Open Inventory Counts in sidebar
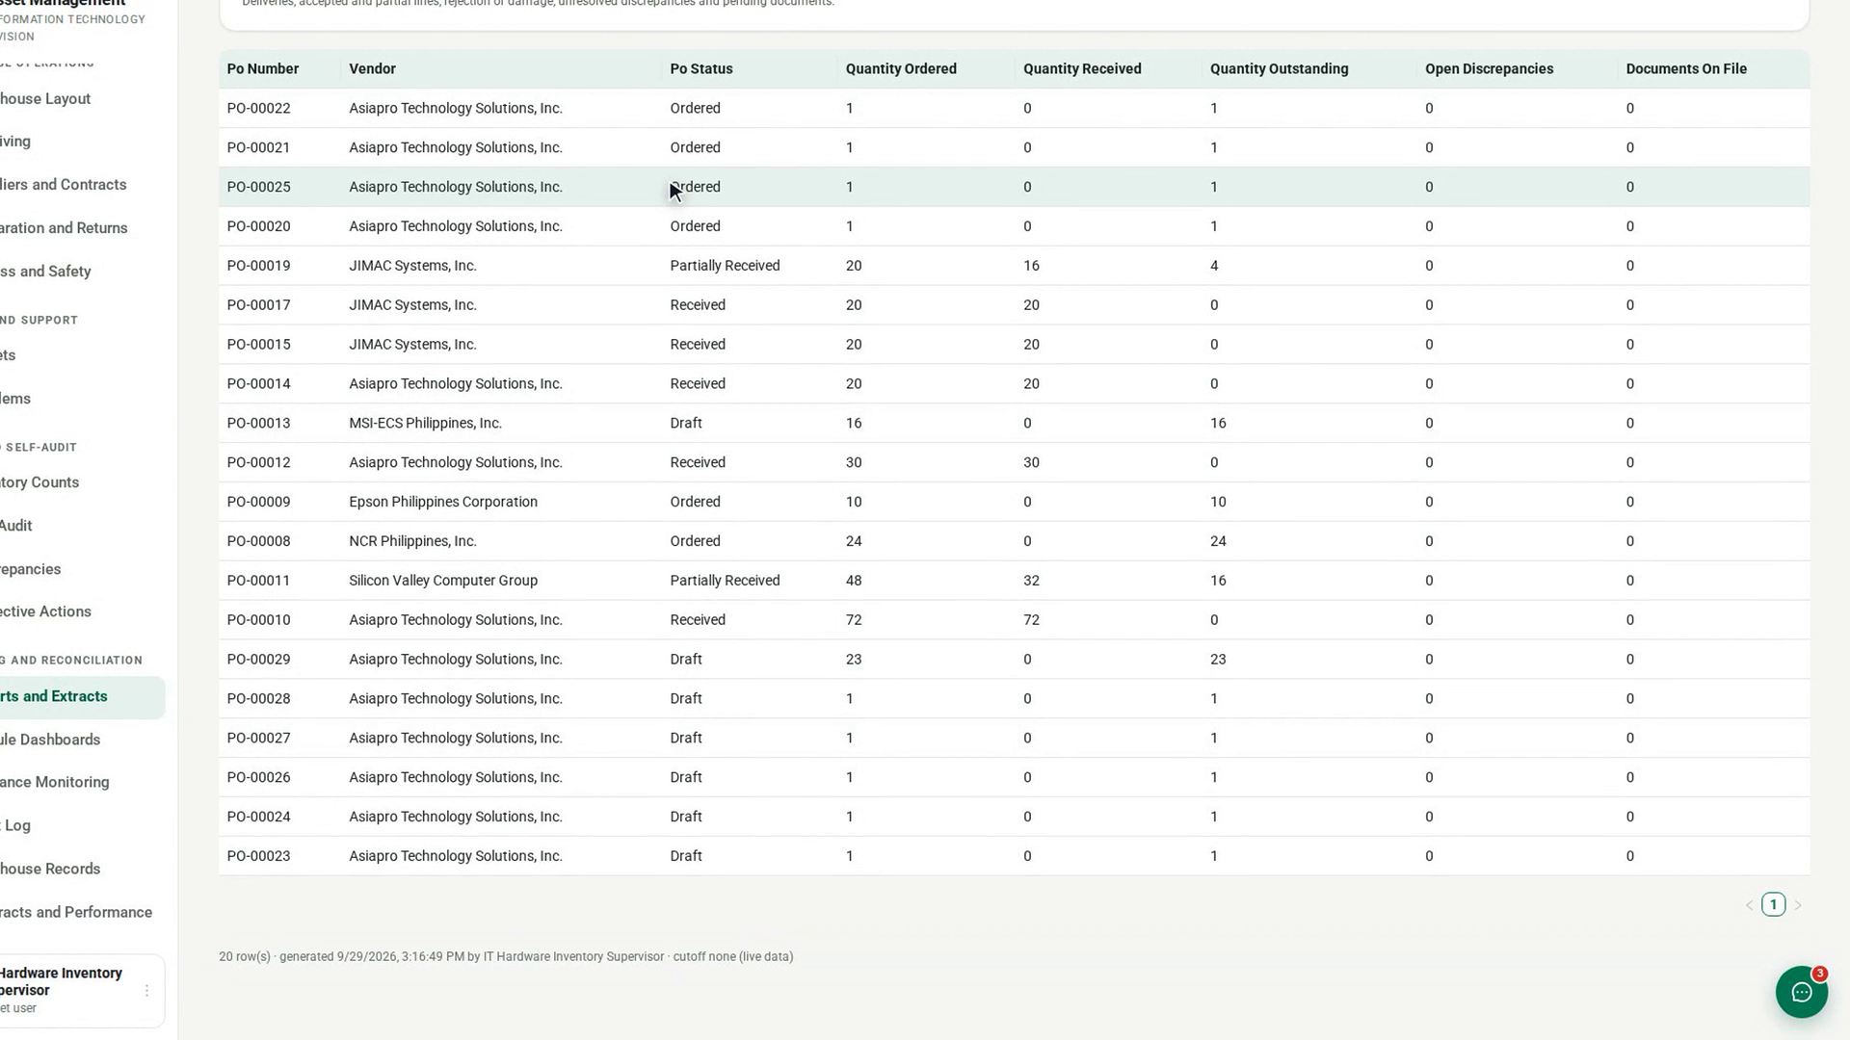Screen dimensions: 1850x1040 (40, 482)
